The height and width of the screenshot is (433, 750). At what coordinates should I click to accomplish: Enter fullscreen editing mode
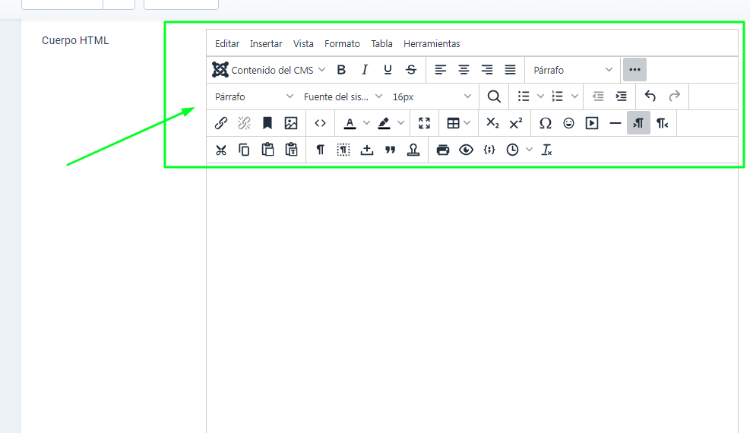425,123
